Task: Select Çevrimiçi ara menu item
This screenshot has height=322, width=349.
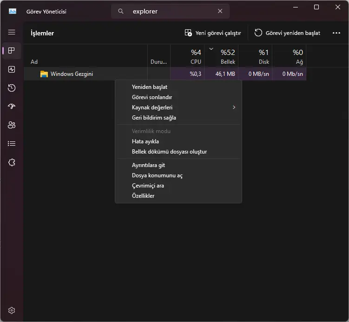Action: [178, 186]
